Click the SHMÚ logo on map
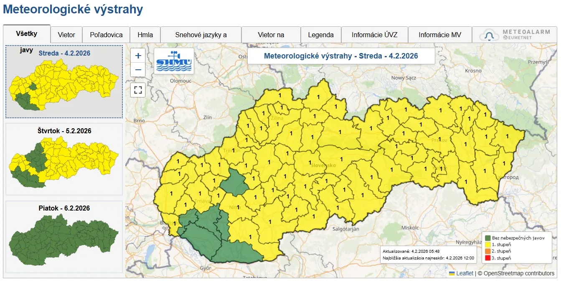561x282 pixels. click(174, 61)
